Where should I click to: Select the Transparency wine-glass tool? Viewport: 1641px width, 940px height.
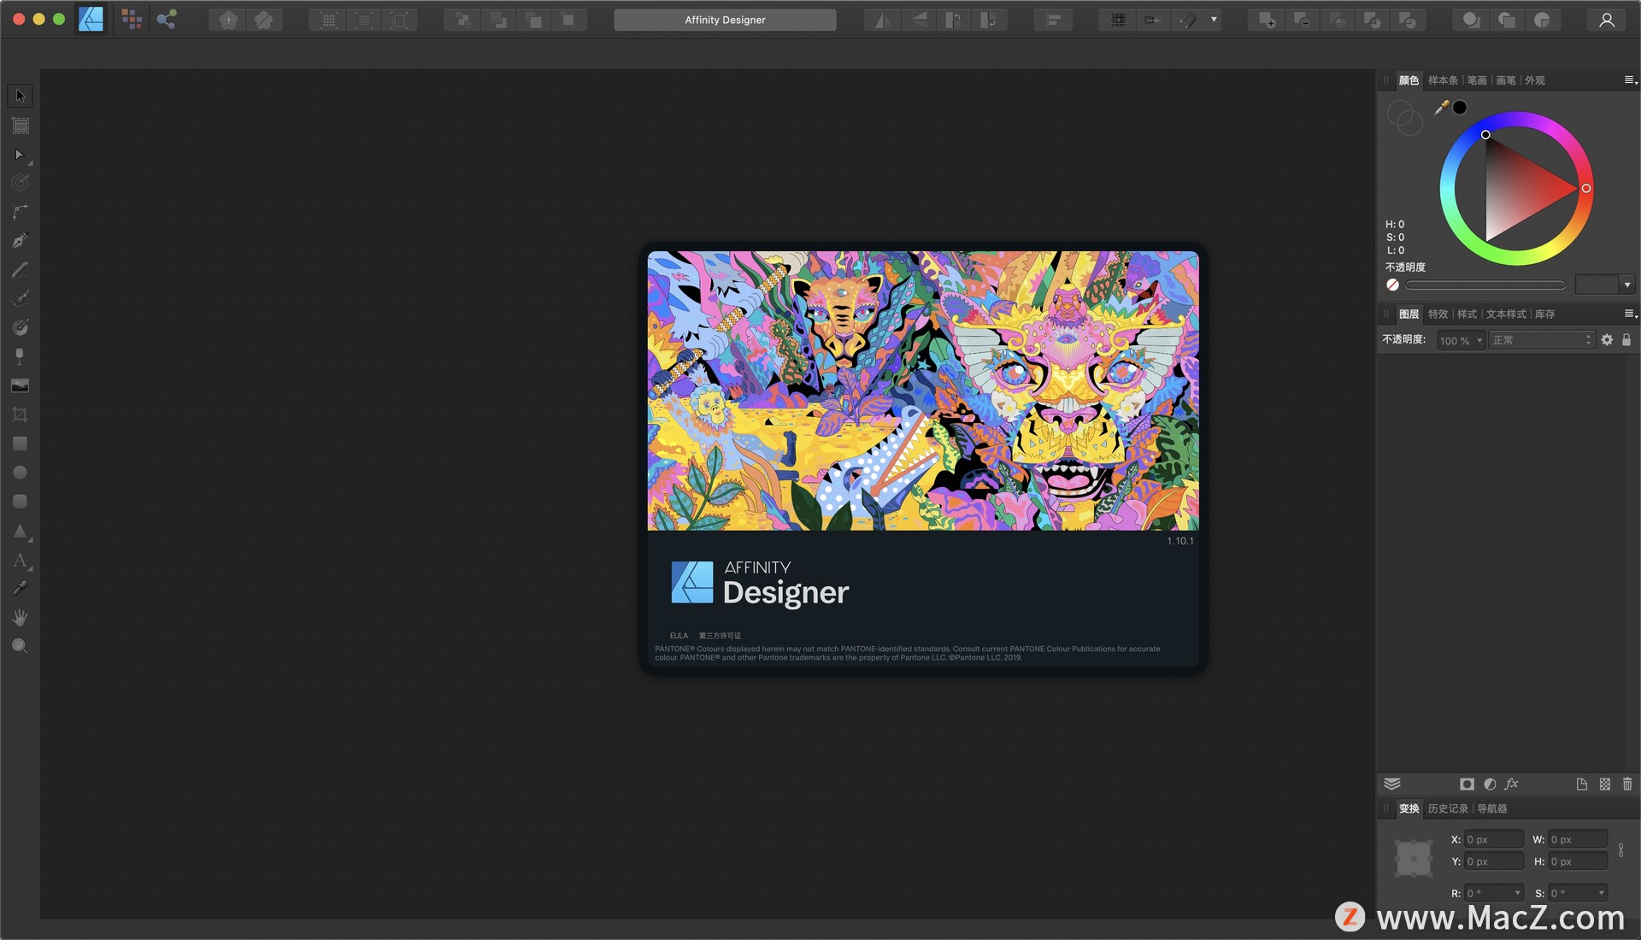click(x=21, y=356)
